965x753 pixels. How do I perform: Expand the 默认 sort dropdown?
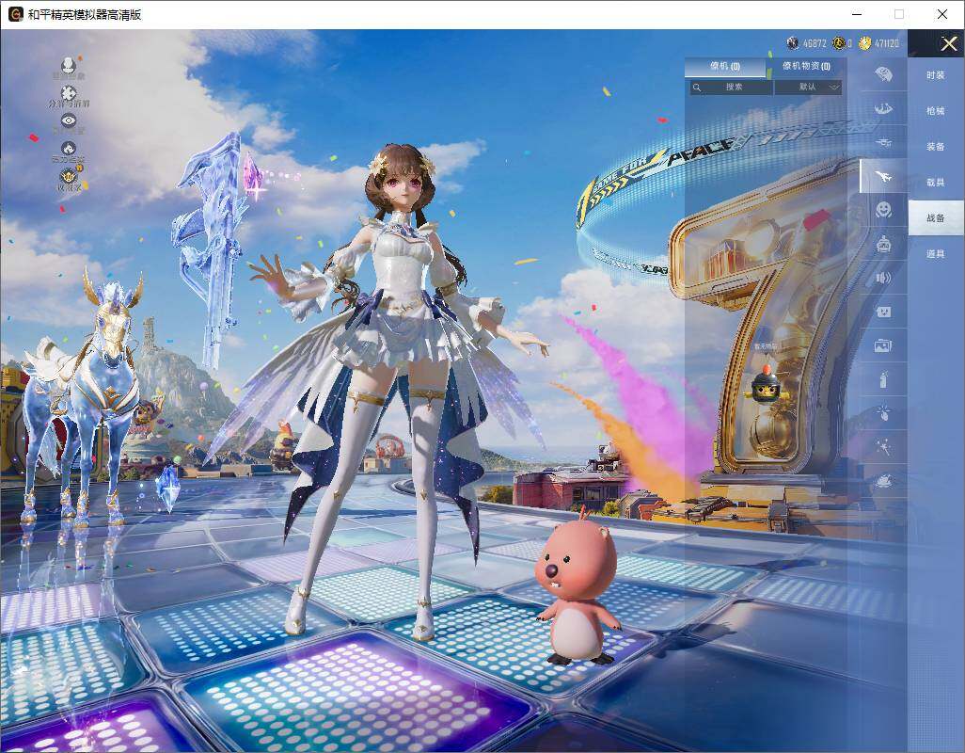[807, 87]
